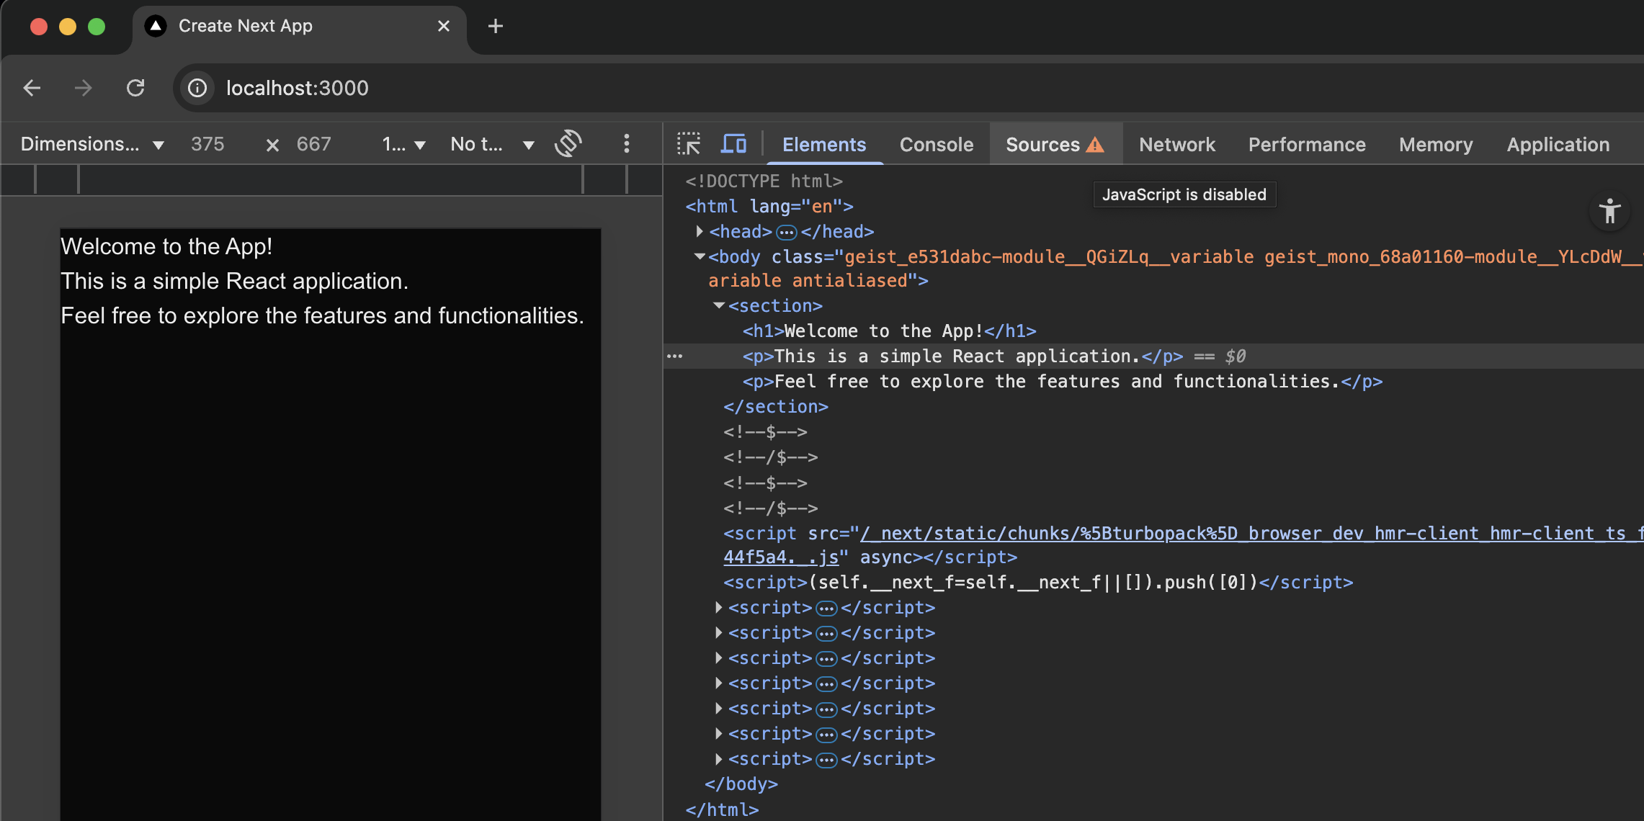Select the closing body tag

(741, 784)
